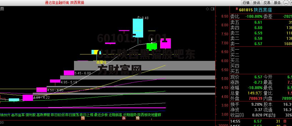Click the 涨 event marker below the chart

click(x=124, y=118)
